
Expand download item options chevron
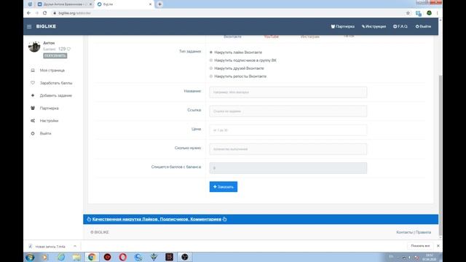pyautogui.click(x=75, y=246)
